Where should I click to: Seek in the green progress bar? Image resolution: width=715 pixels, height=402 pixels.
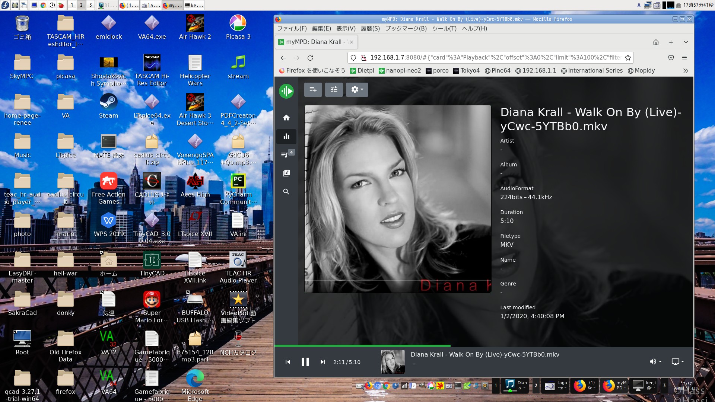coord(372,346)
